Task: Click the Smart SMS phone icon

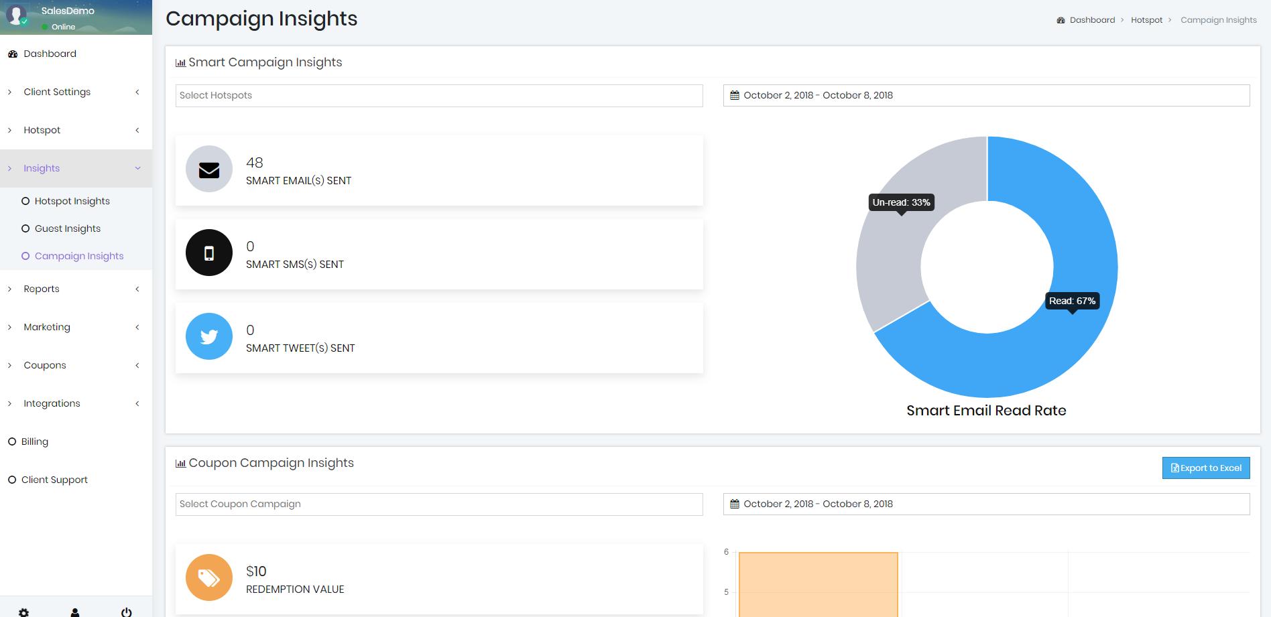Action: point(209,253)
